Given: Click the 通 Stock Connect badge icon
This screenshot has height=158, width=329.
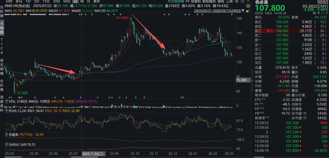Looking at the screenshot, I should tap(314, 13).
